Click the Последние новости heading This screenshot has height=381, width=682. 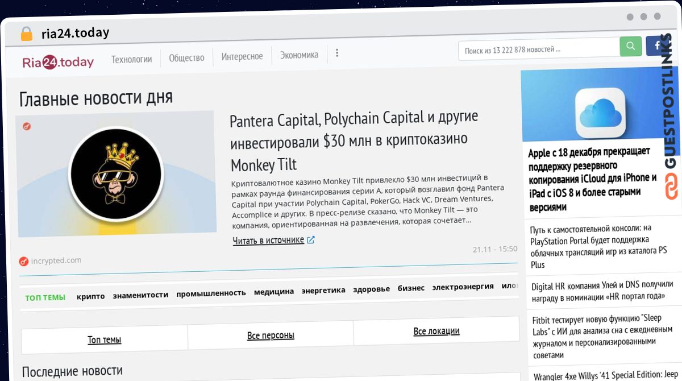pyautogui.click(x=72, y=371)
